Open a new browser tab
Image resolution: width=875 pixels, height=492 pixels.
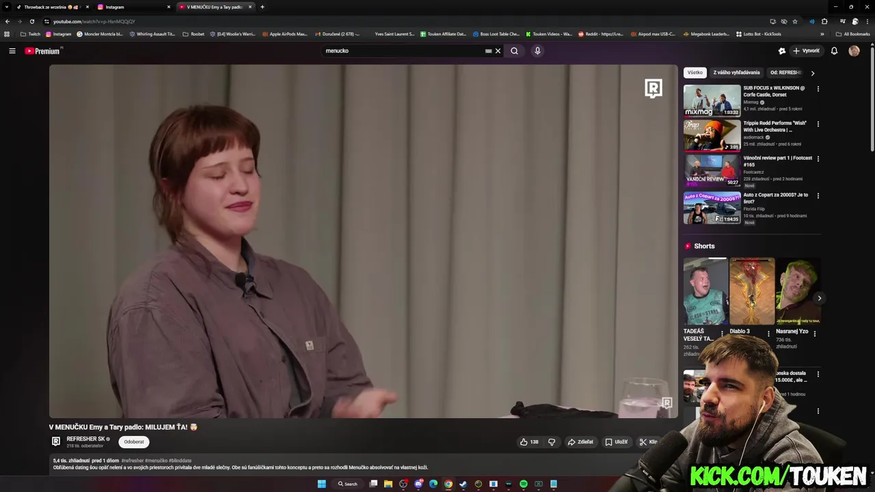click(x=262, y=7)
